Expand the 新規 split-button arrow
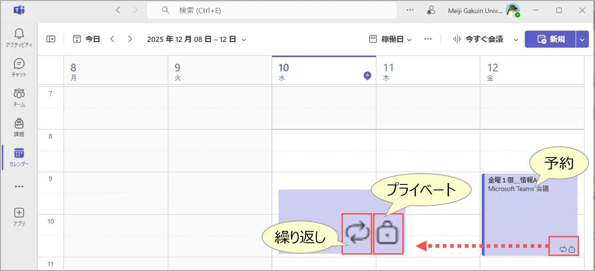Viewport: 595px width, 271px height. [582, 40]
